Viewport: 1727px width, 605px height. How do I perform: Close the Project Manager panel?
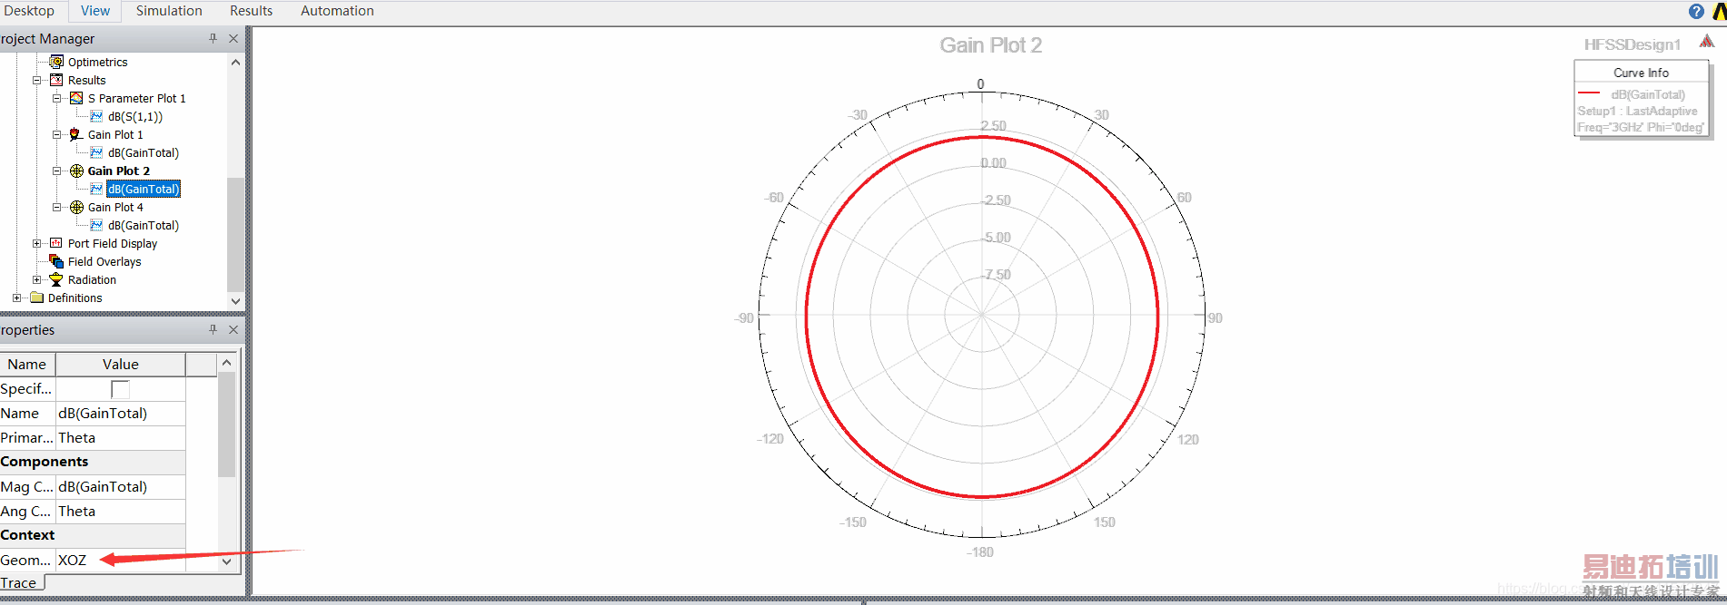point(233,38)
